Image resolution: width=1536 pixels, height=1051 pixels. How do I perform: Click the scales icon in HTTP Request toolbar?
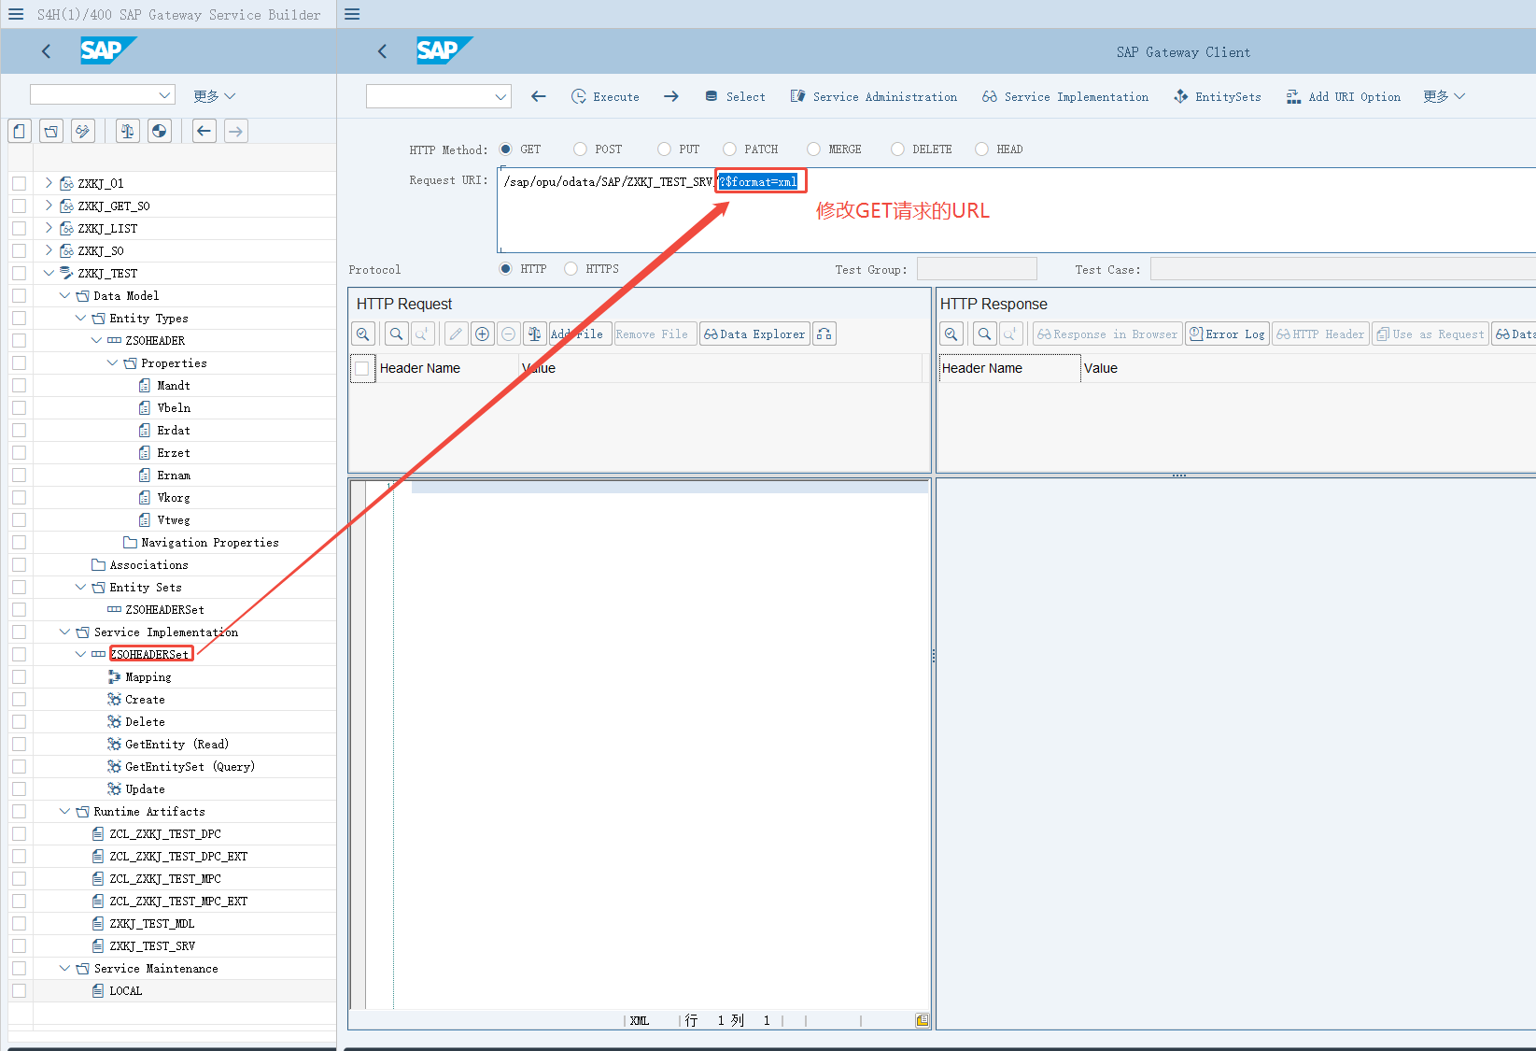point(535,334)
